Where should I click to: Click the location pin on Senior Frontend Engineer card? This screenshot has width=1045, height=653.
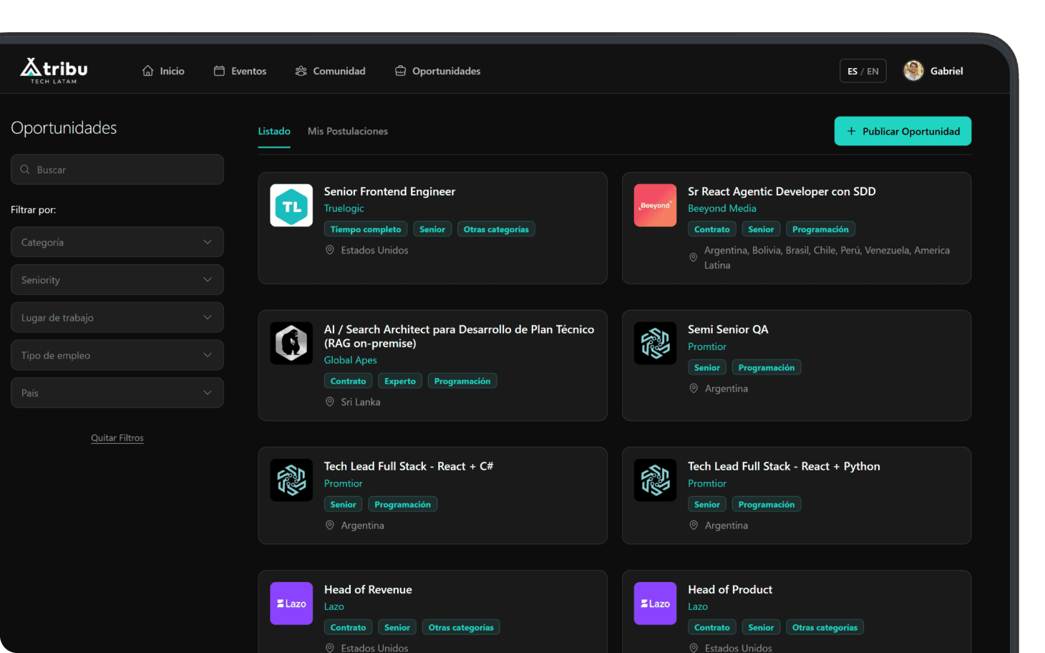tap(330, 250)
